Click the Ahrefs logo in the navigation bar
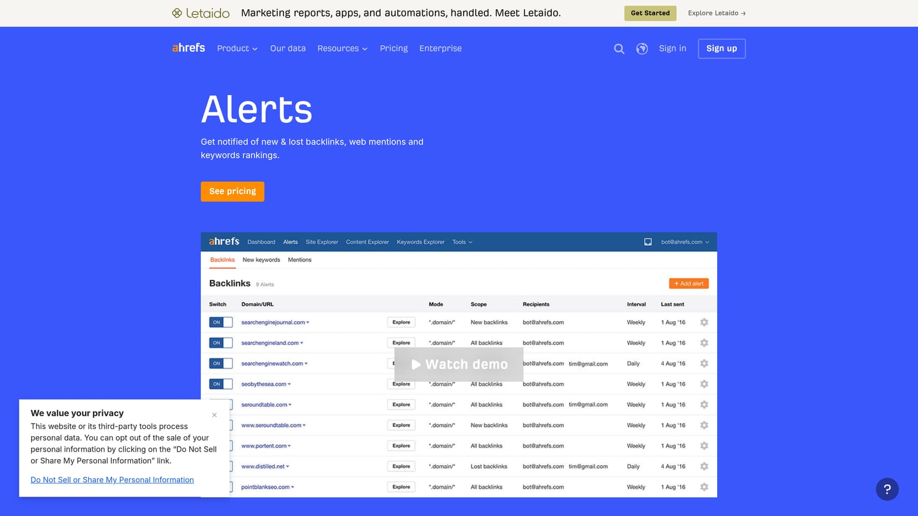Image resolution: width=918 pixels, height=516 pixels. coord(188,48)
